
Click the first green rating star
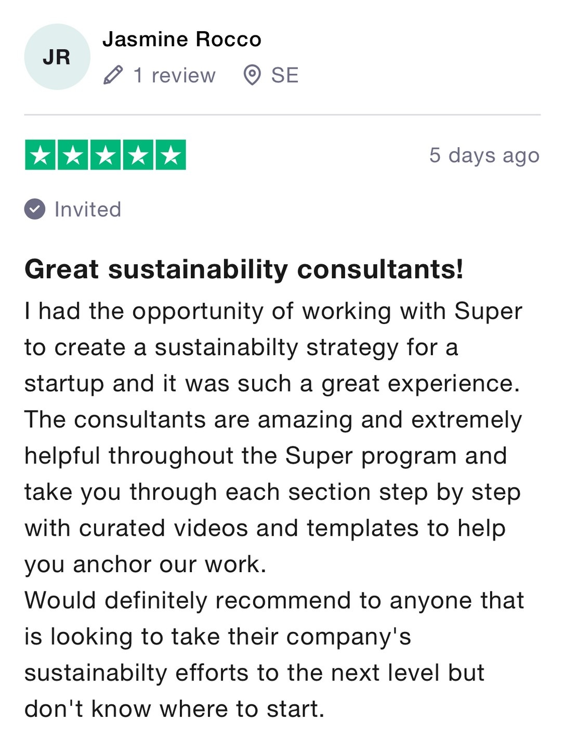click(x=40, y=155)
